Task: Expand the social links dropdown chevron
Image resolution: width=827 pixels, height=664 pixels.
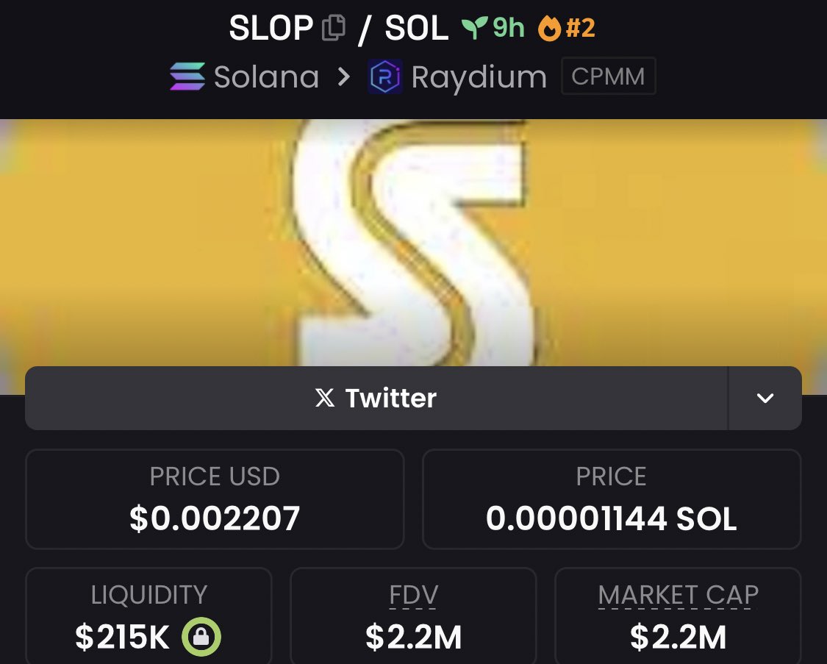Action: [765, 399]
